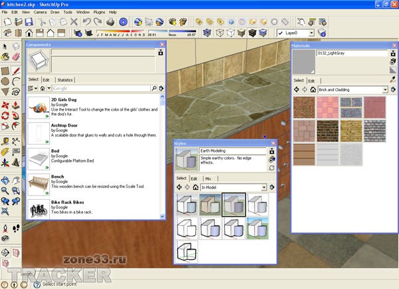Open Components navigation home dropdown arrow

(49, 89)
